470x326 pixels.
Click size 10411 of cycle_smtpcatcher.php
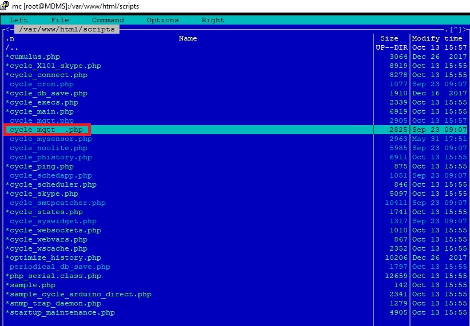(396, 203)
